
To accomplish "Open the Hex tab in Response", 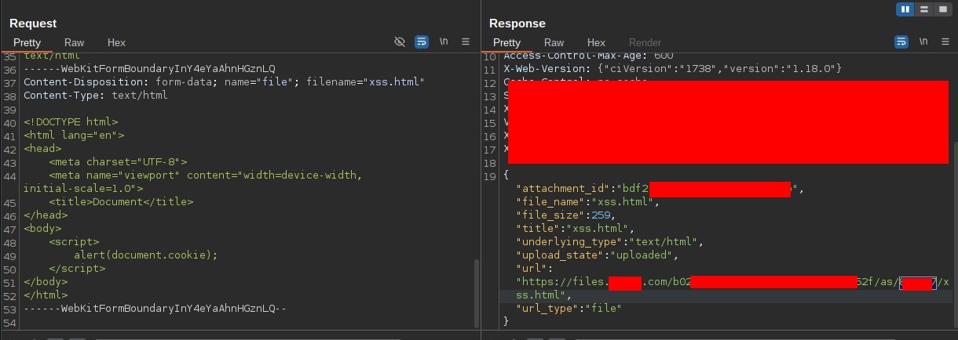I will 596,42.
